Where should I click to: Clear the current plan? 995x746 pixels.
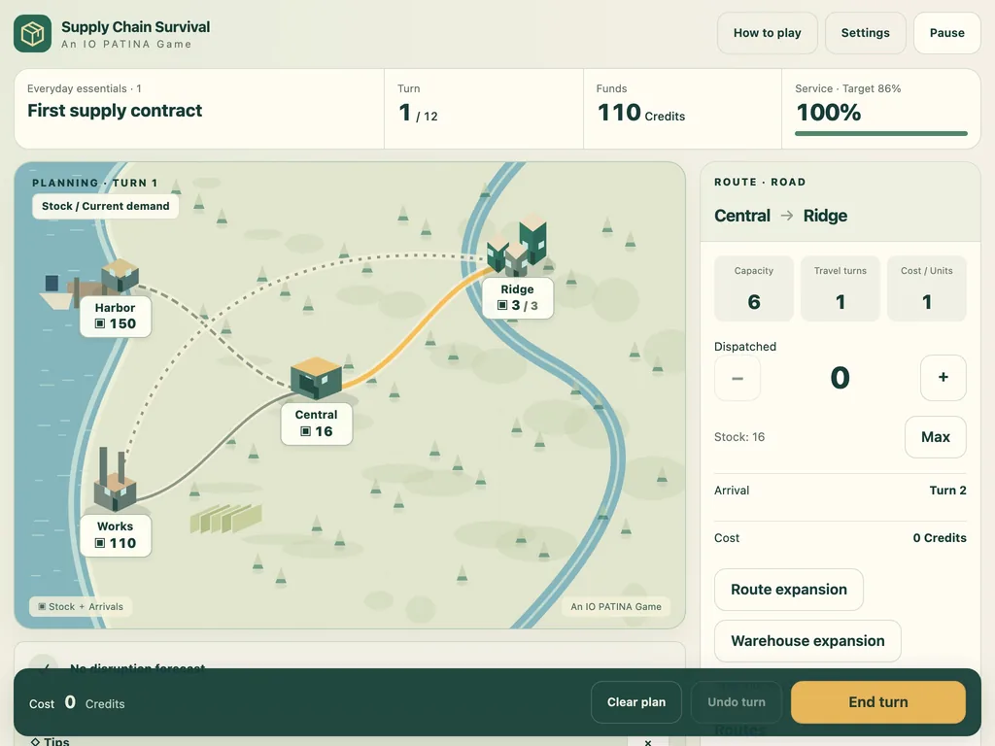coord(636,702)
